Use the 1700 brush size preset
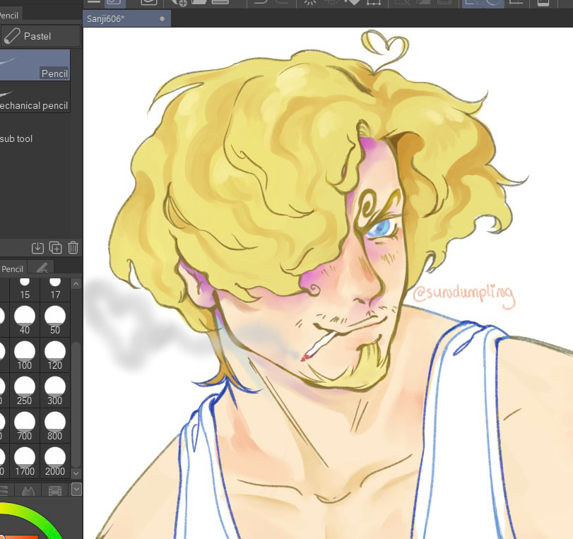This screenshot has width=573, height=539. (x=25, y=461)
